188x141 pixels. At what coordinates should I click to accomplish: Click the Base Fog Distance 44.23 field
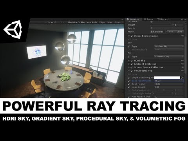169,81
